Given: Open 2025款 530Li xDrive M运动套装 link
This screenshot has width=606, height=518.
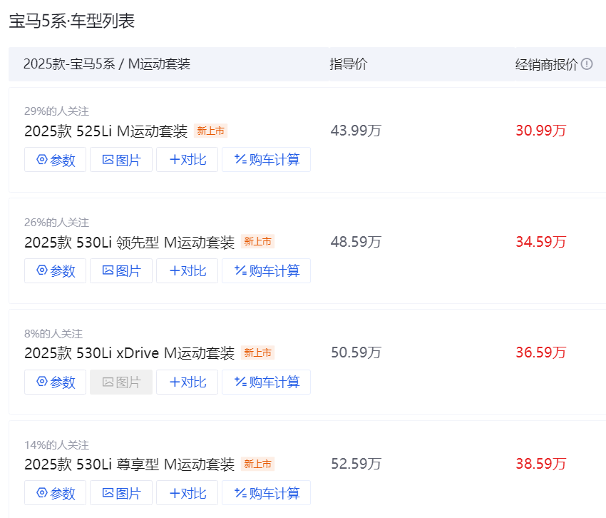Looking at the screenshot, I should pos(130,353).
